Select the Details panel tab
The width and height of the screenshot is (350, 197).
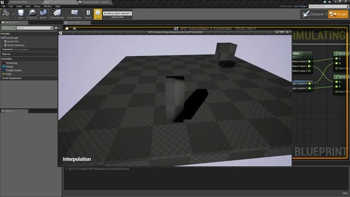[14, 111]
